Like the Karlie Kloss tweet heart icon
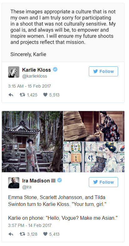Screen dimensions: 129x246 pyautogui.click(x=45, y=95)
